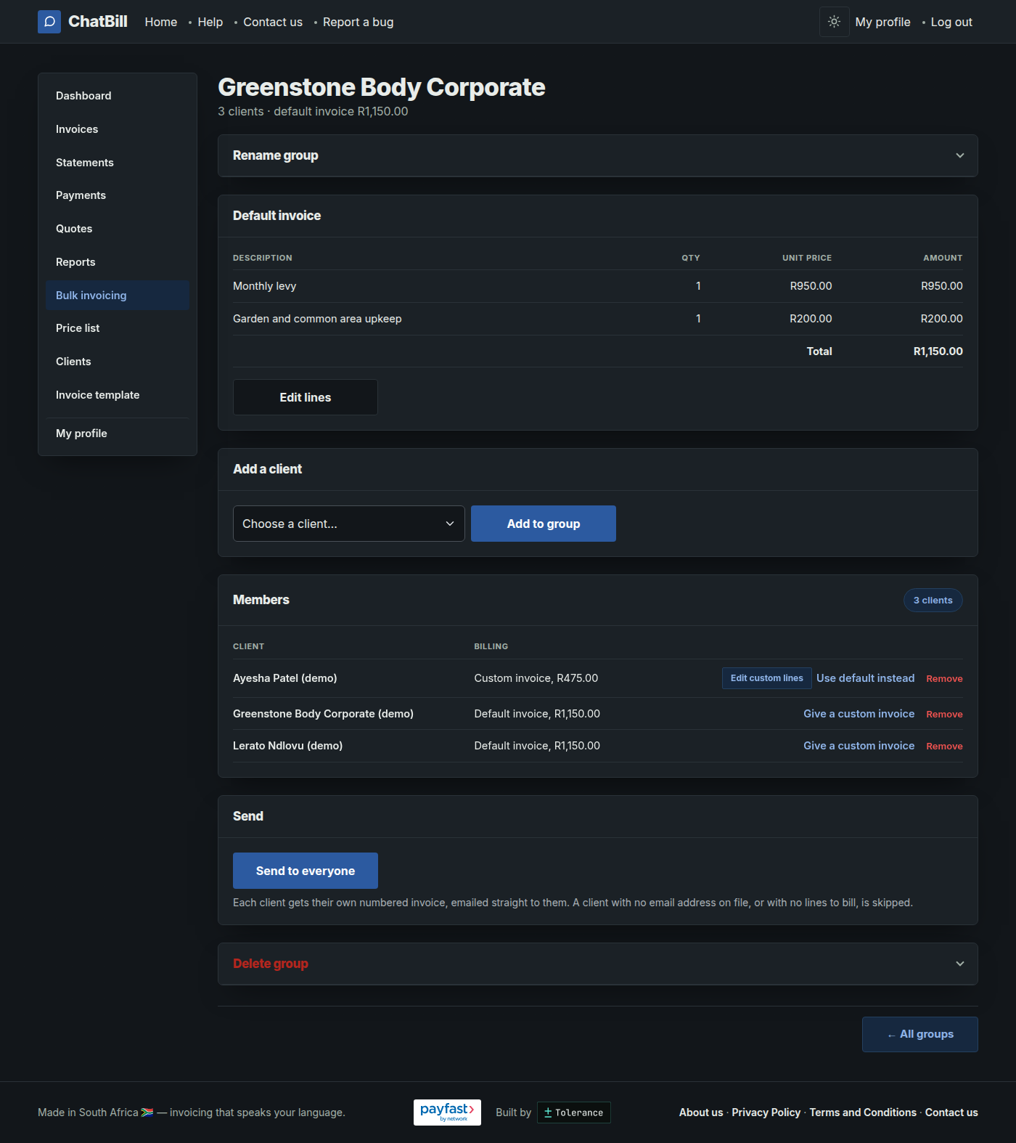Open About us footer link
Screen dimensions: 1016x1143
click(701, 1113)
